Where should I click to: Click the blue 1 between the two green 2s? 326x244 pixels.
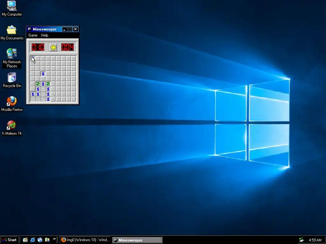click(43, 84)
